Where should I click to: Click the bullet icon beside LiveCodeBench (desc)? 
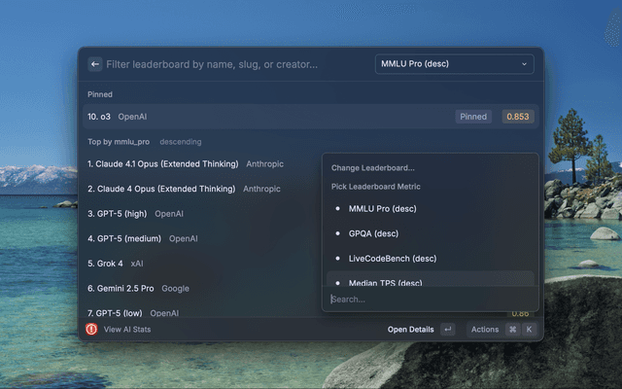pyautogui.click(x=338, y=259)
